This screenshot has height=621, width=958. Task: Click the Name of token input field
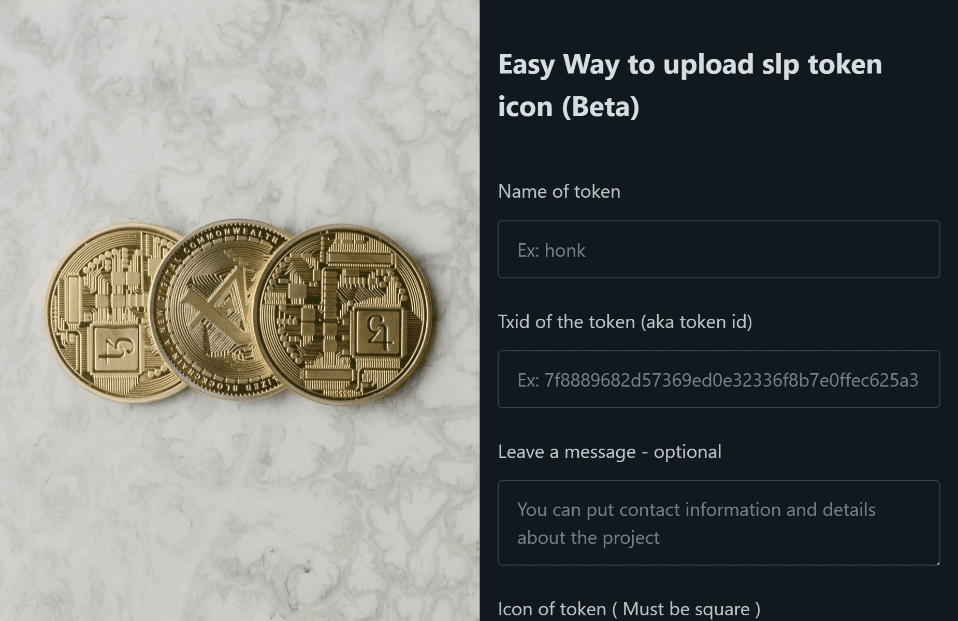coord(718,250)
